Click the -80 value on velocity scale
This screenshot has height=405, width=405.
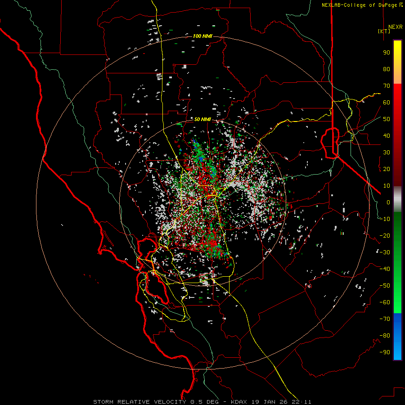[385, 336]
